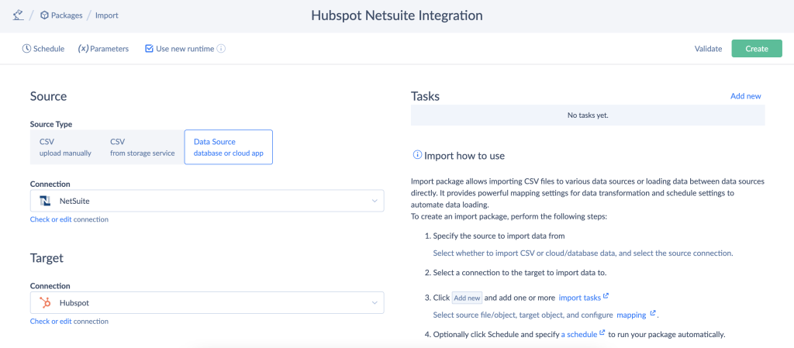Click the Target heading

point(47,258)
